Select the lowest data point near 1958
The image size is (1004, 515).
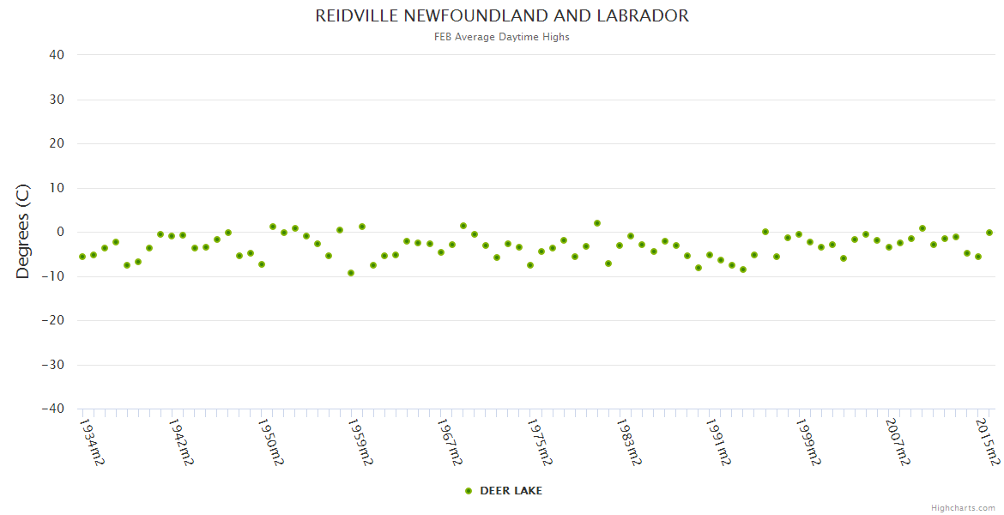(x=351, y=273)
